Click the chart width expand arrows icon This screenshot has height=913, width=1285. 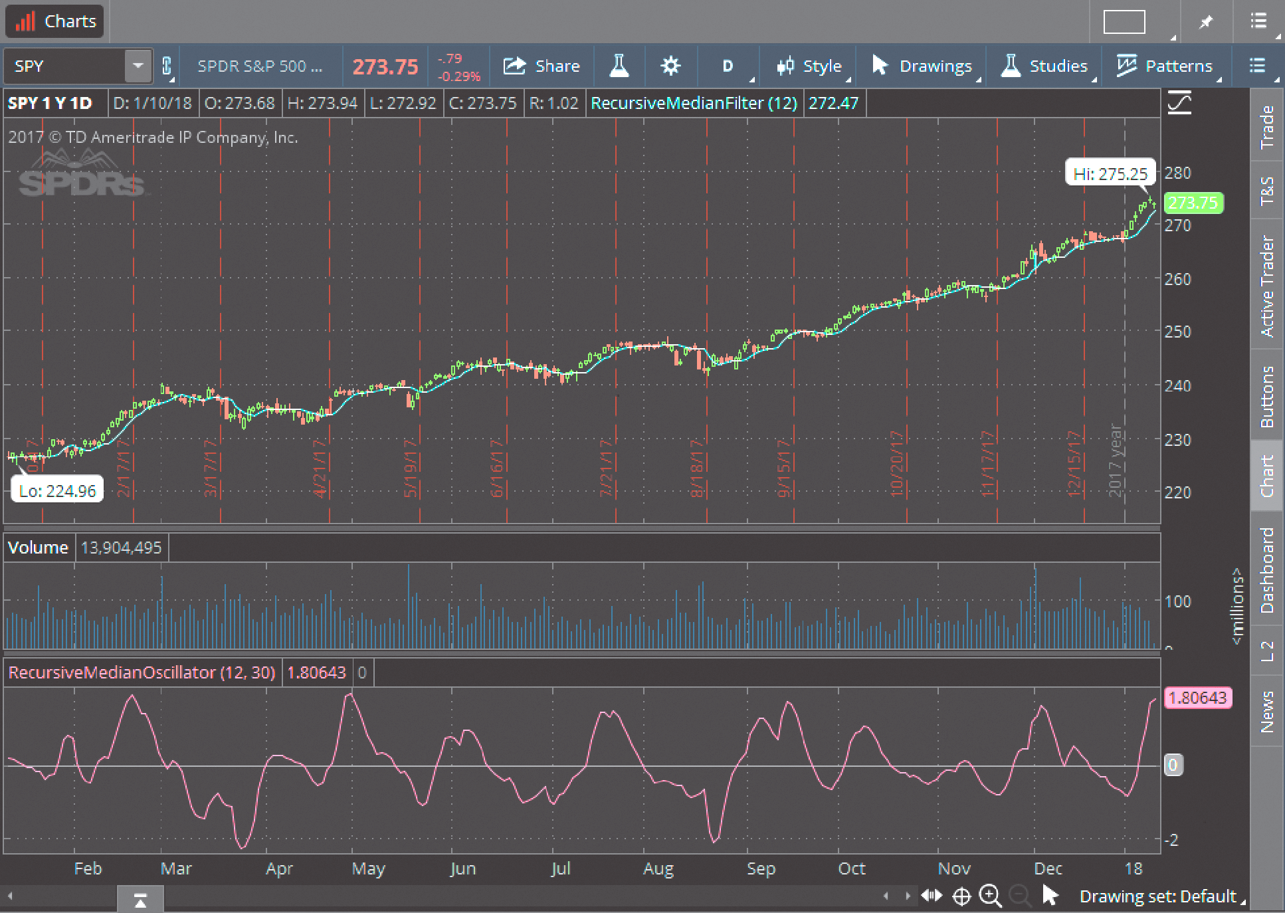(932, 896)
